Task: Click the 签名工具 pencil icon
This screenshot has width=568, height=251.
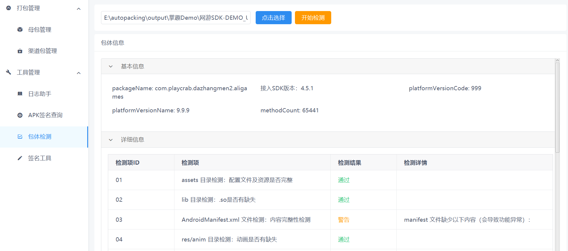Action: pyautogui.click(x=20, y=158)
